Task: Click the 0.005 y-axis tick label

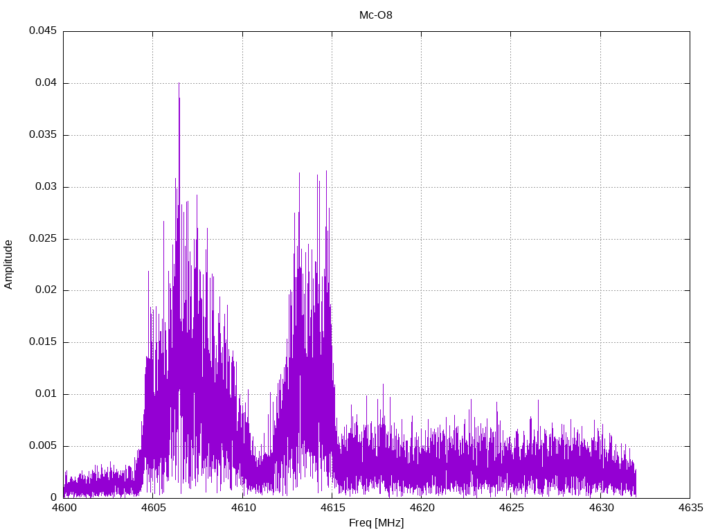Action: [x=42, y=446]
